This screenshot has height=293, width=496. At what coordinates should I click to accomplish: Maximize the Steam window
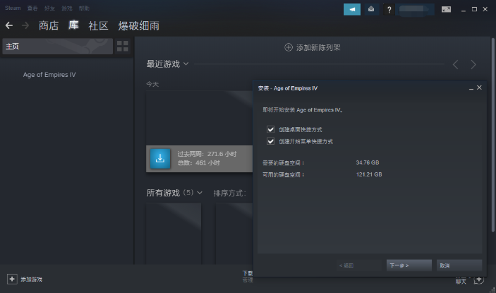point(474,9)
